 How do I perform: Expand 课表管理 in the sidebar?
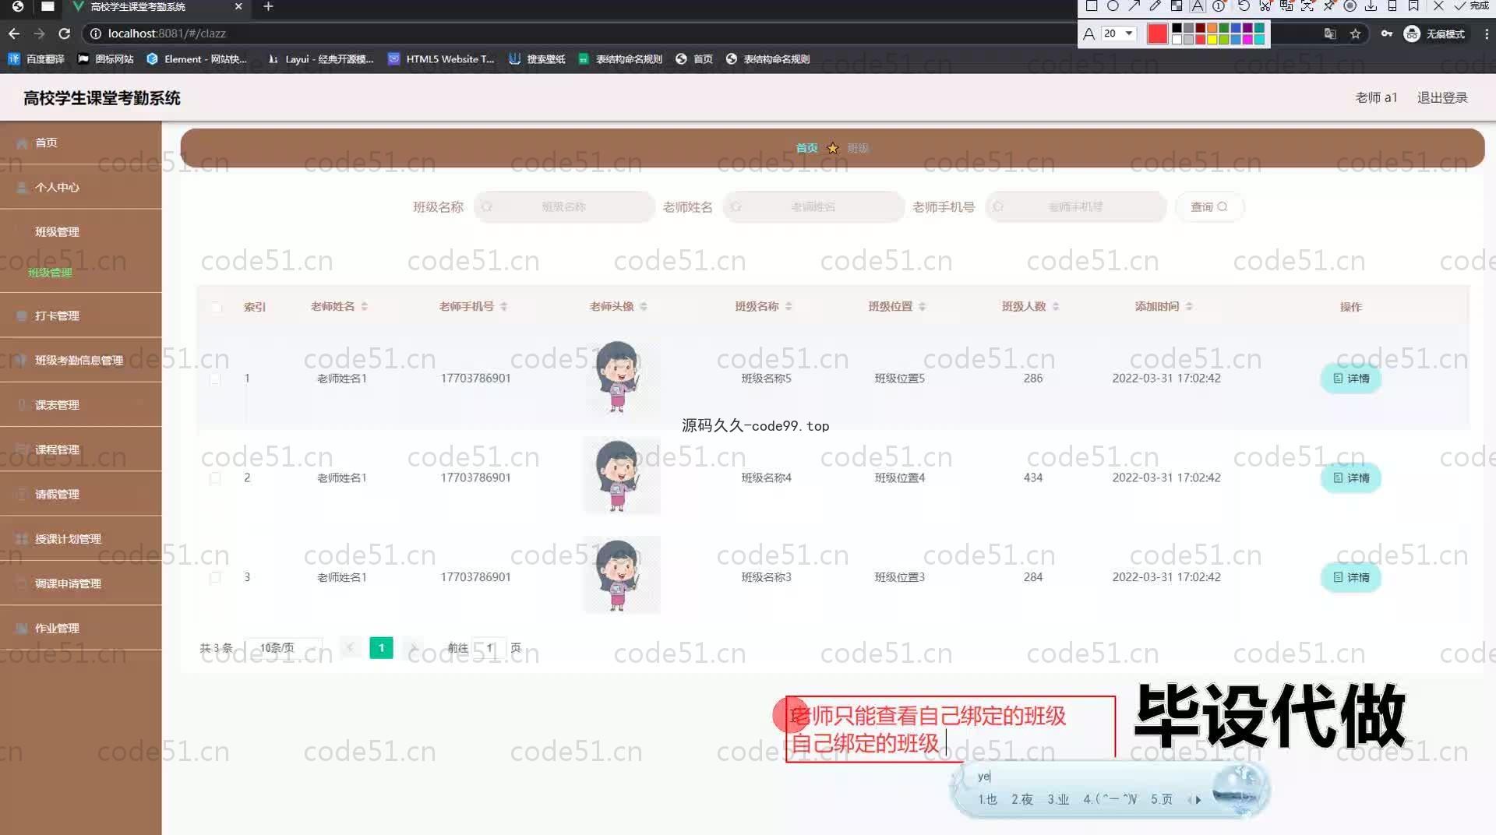point(81,405)
